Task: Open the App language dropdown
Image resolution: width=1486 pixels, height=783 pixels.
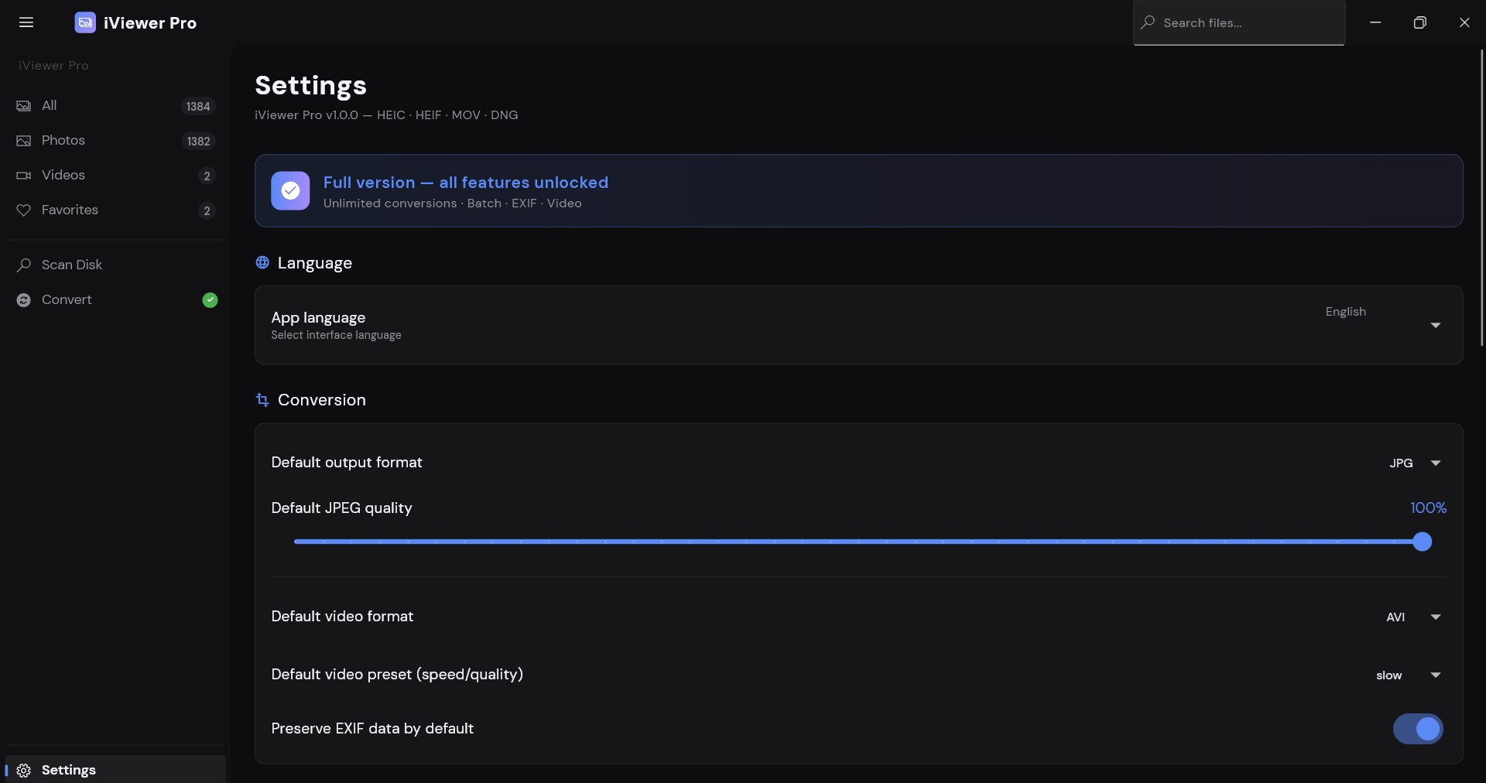Action: coord(1382,325)
